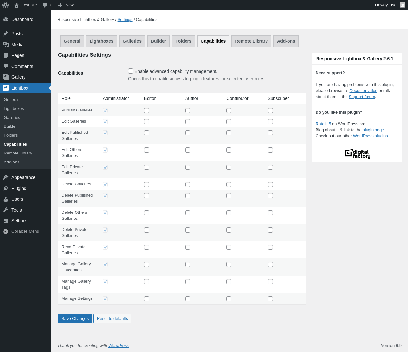Open the Support forum link

361,97
